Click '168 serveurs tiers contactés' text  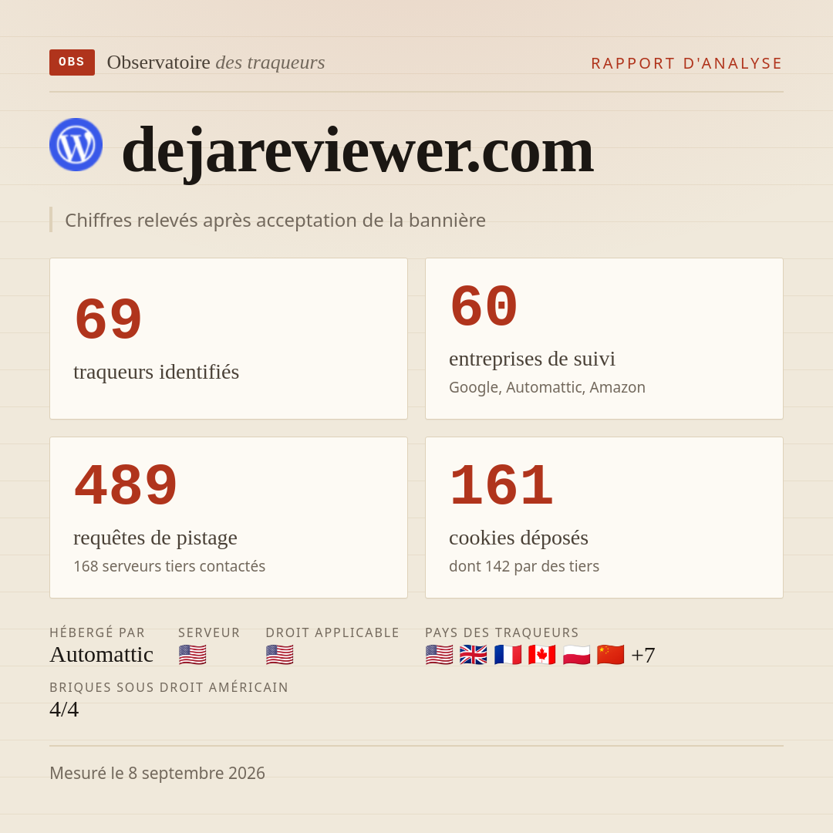(x=170, y=566)
